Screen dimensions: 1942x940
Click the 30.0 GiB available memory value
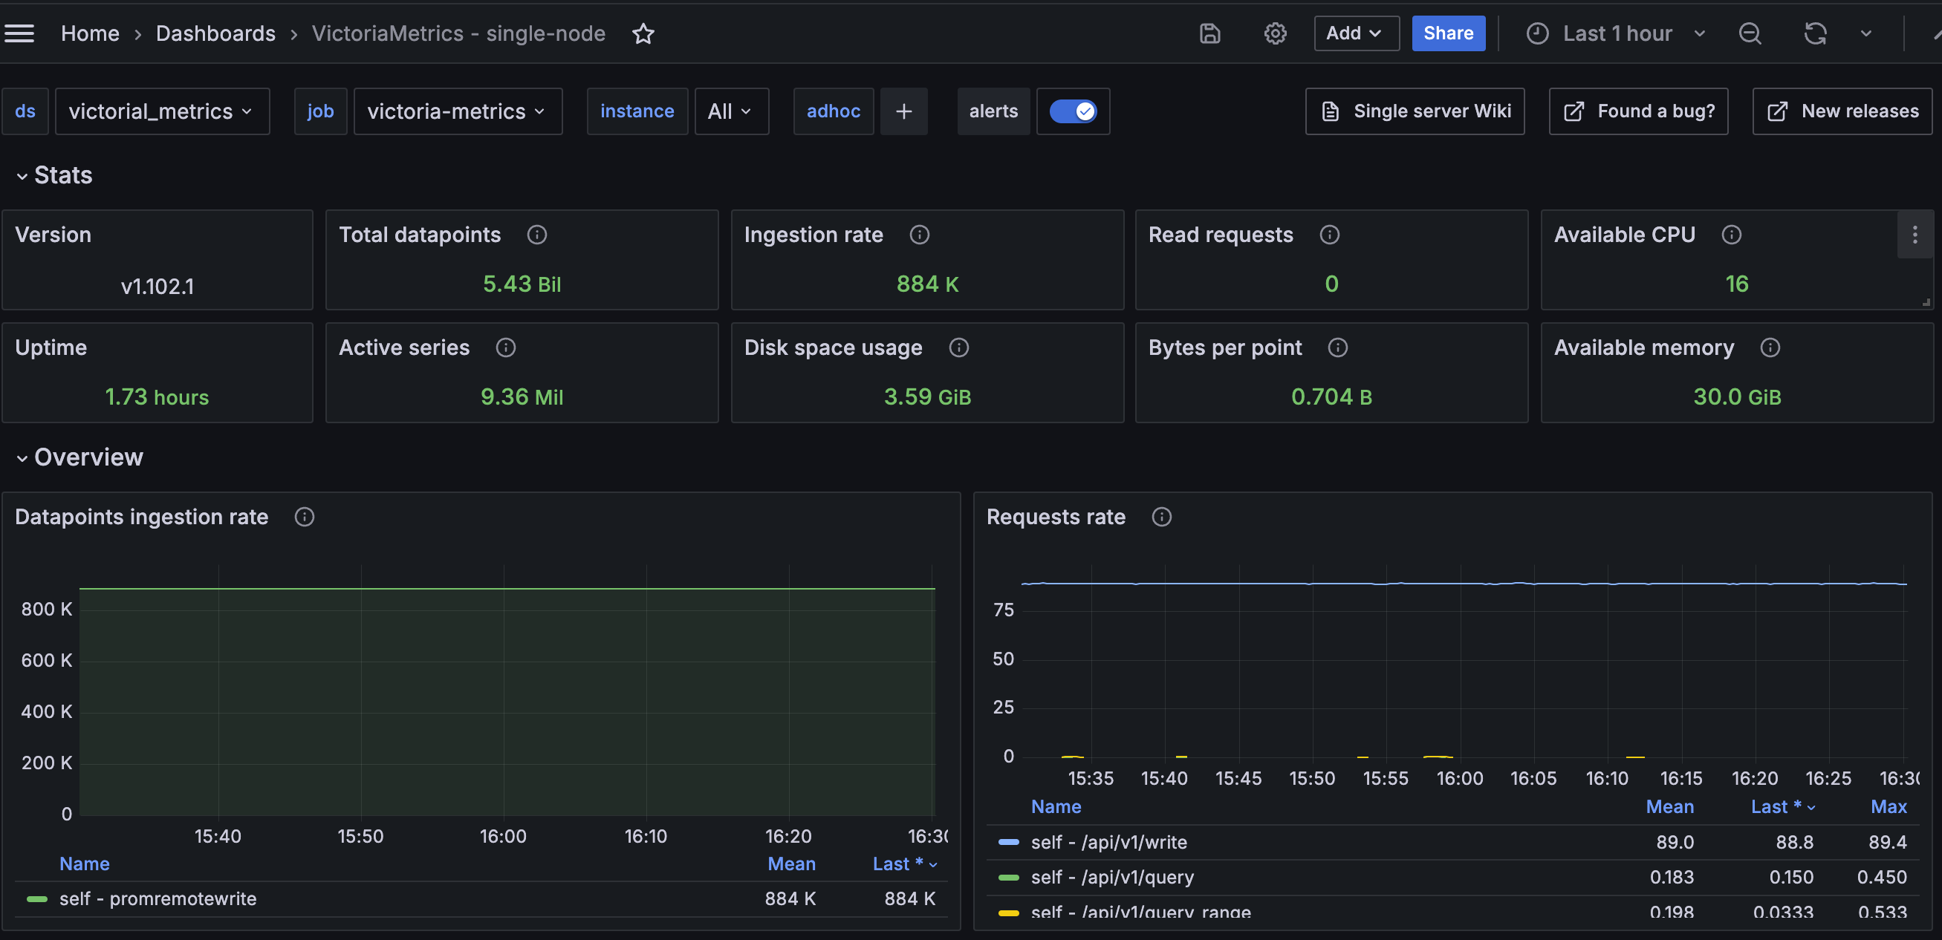click(1737, 397)
